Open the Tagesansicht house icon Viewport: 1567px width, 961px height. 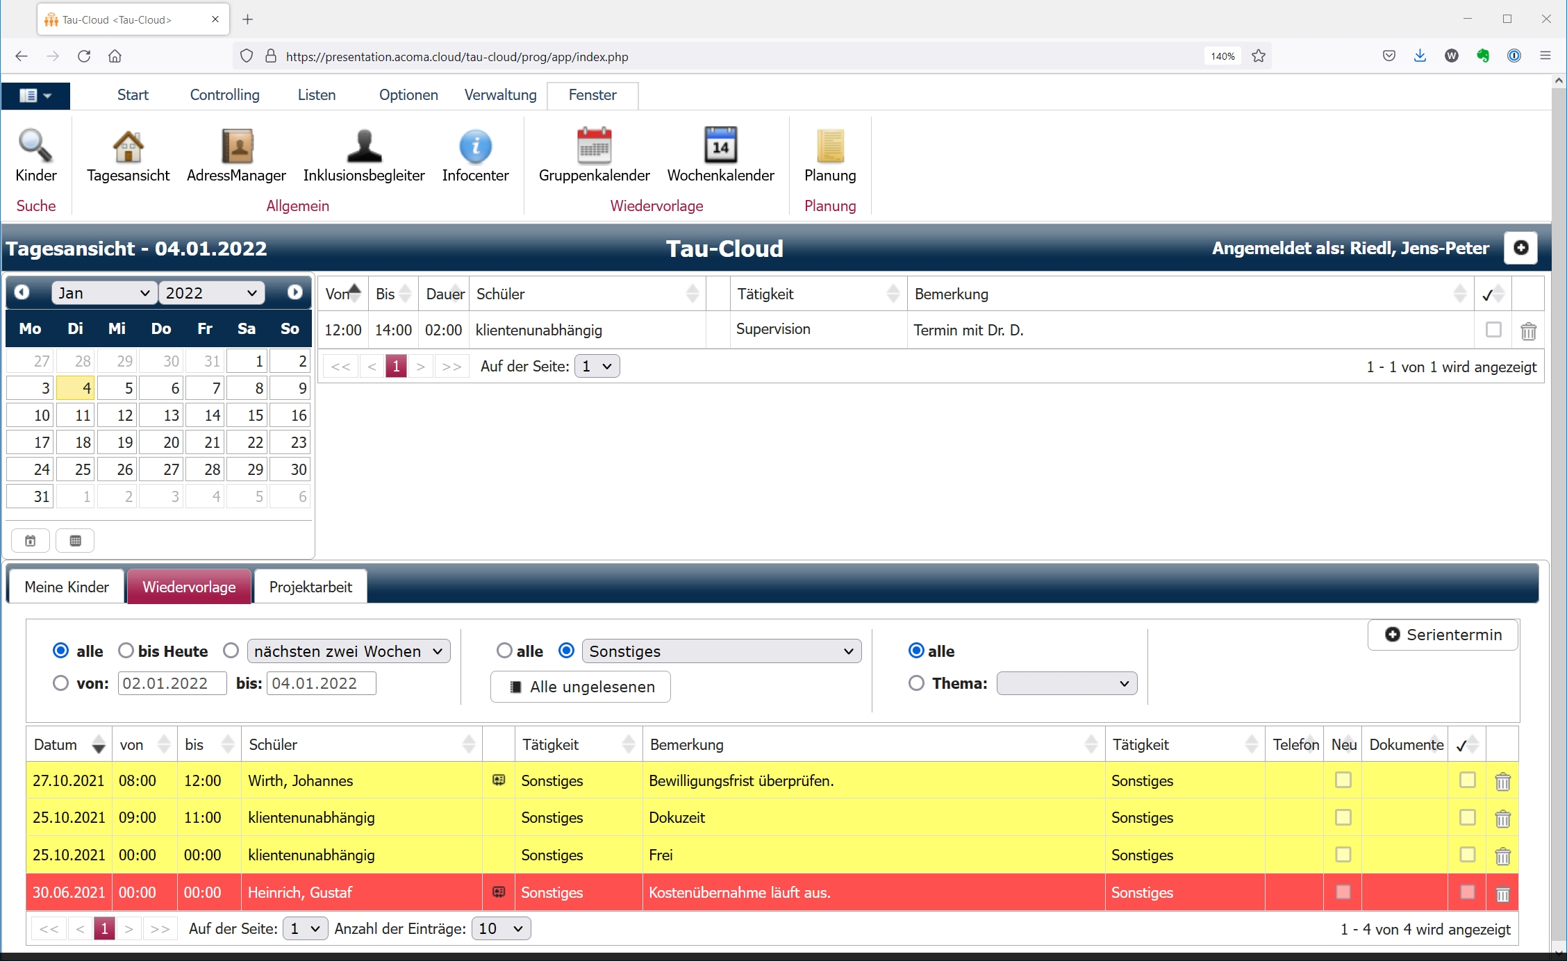(128, 147)
